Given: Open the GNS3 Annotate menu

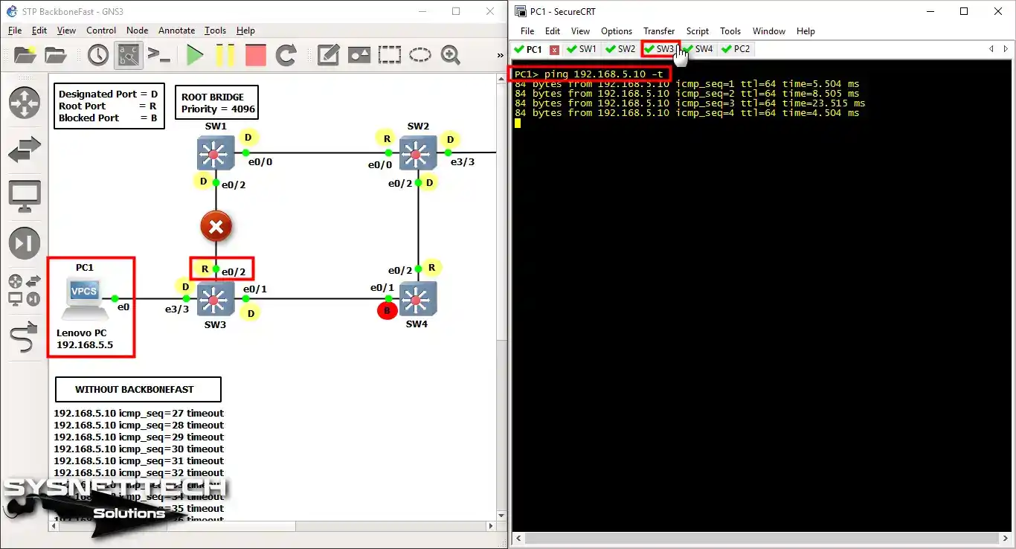Looking at the screenshot, I should [x=177, y=30].
